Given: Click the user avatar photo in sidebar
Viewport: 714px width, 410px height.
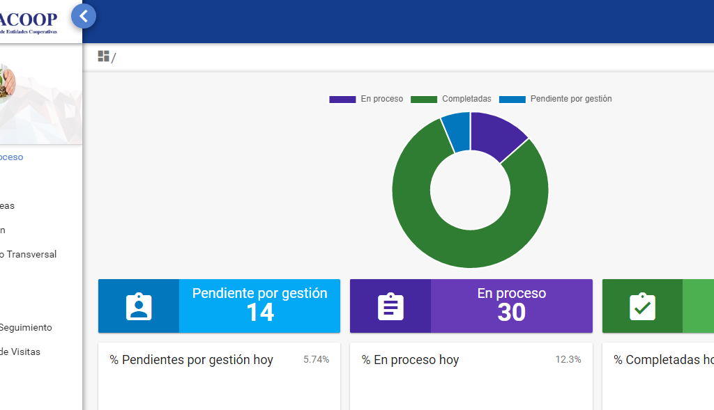Looking at the screenshot, I should 6,84.
